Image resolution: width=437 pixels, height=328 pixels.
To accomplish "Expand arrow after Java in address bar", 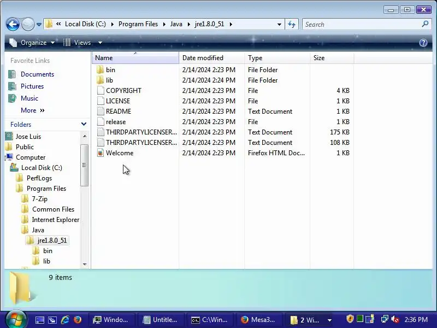I will coord(188,24).
